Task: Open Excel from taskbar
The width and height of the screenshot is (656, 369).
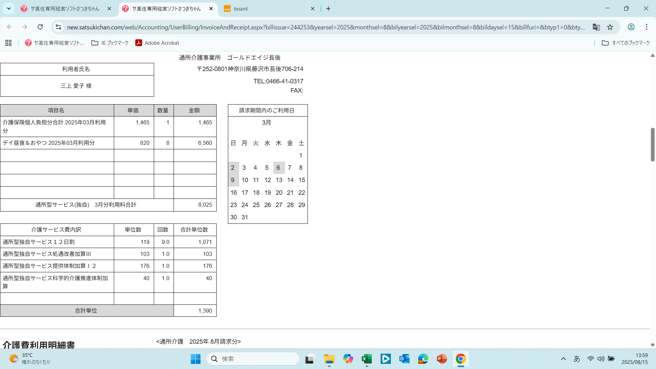Action: [367, 359]
